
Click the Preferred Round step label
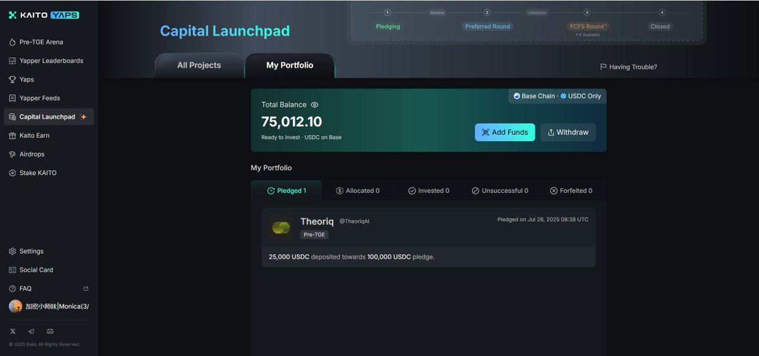[487, 27]
